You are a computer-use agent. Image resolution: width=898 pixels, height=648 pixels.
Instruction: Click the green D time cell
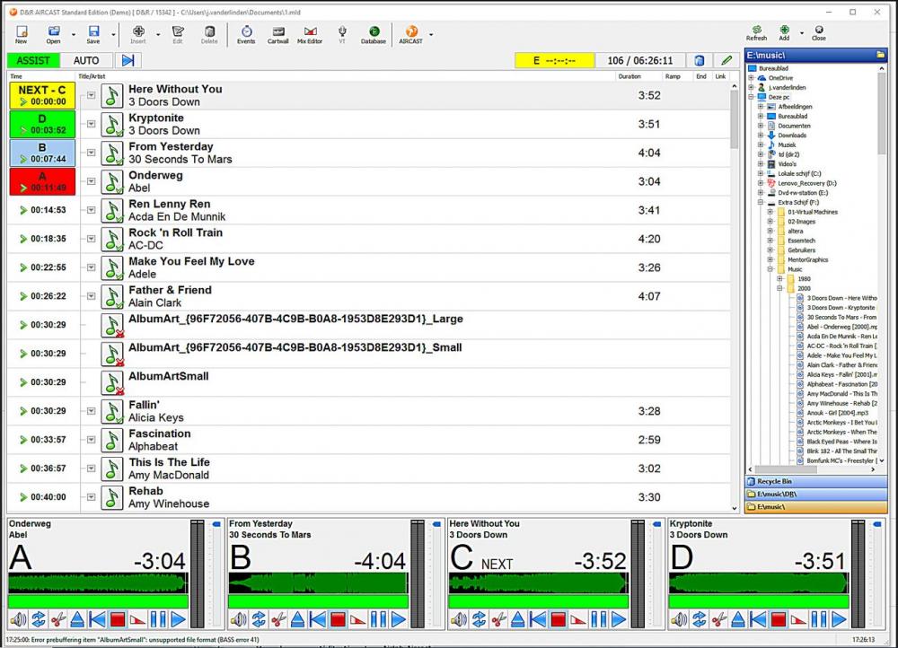pos(42,124)
